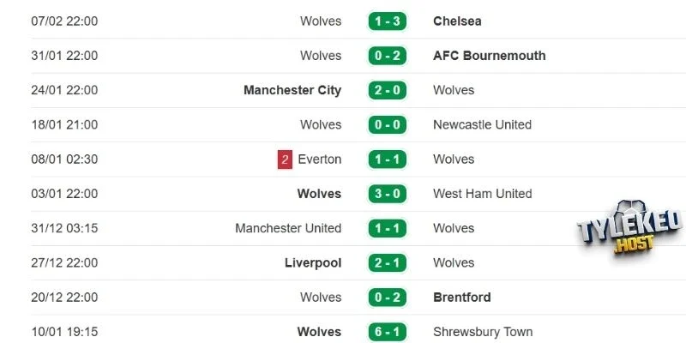
Task: Open the 6 - 1 Shrewsbury Town score
Action: tap(388, 332)
